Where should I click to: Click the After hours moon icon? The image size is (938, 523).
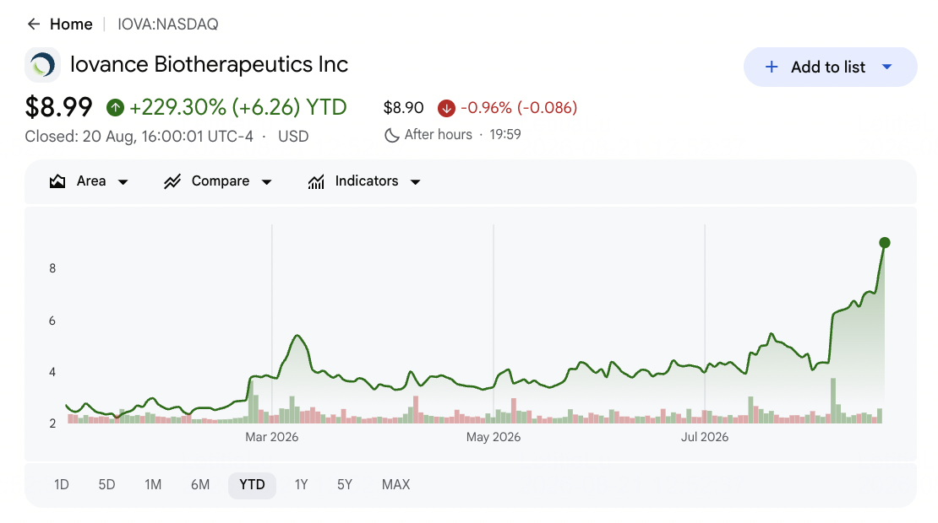pos(392,135)
